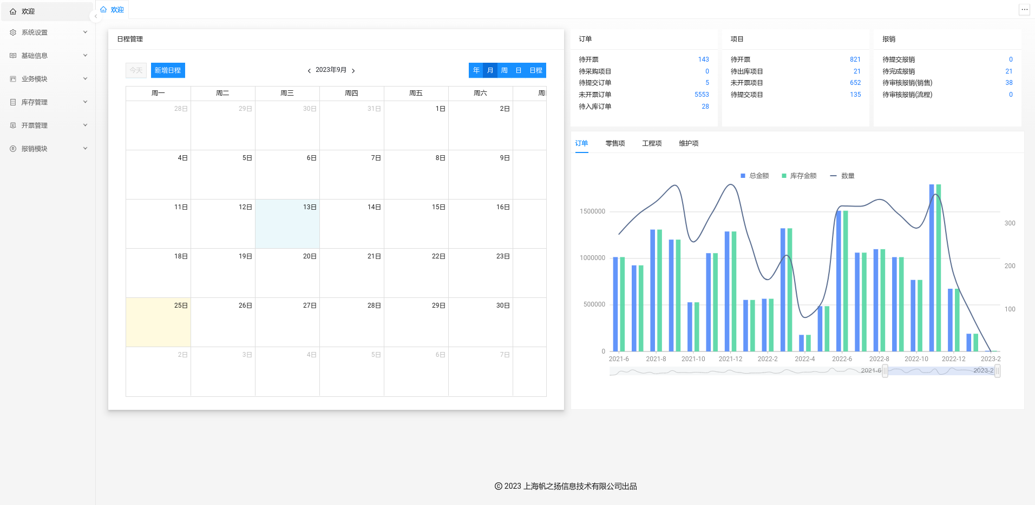This screenshot has width=1035, height=505.
Task: Open project 待开票 count 821
Action: pyautogui.click(x=855, y=59)
